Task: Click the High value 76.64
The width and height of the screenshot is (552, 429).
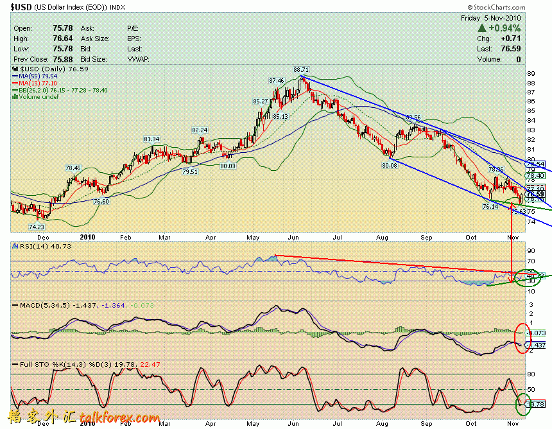Action: (x=63, y=39)
